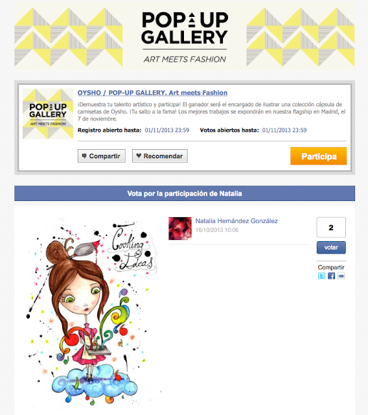
Task: Click the speech bubble icon in Compartir
Action: pyautogui.click(x=84, y=156)
